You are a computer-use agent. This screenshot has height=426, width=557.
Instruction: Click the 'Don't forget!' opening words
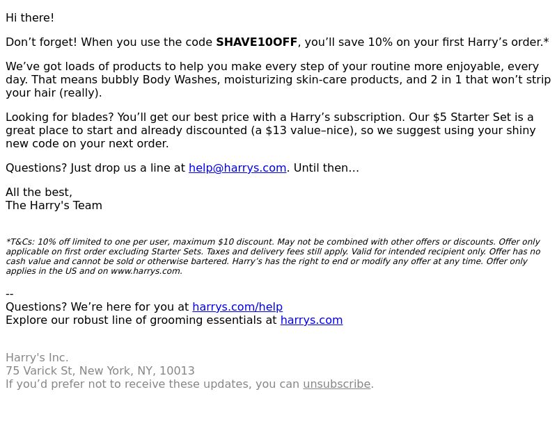click(41, 42)
